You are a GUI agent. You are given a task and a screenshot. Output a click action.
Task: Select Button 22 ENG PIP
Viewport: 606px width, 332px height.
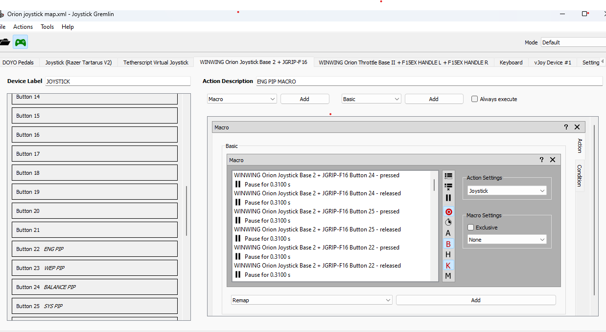coord(94,249)
